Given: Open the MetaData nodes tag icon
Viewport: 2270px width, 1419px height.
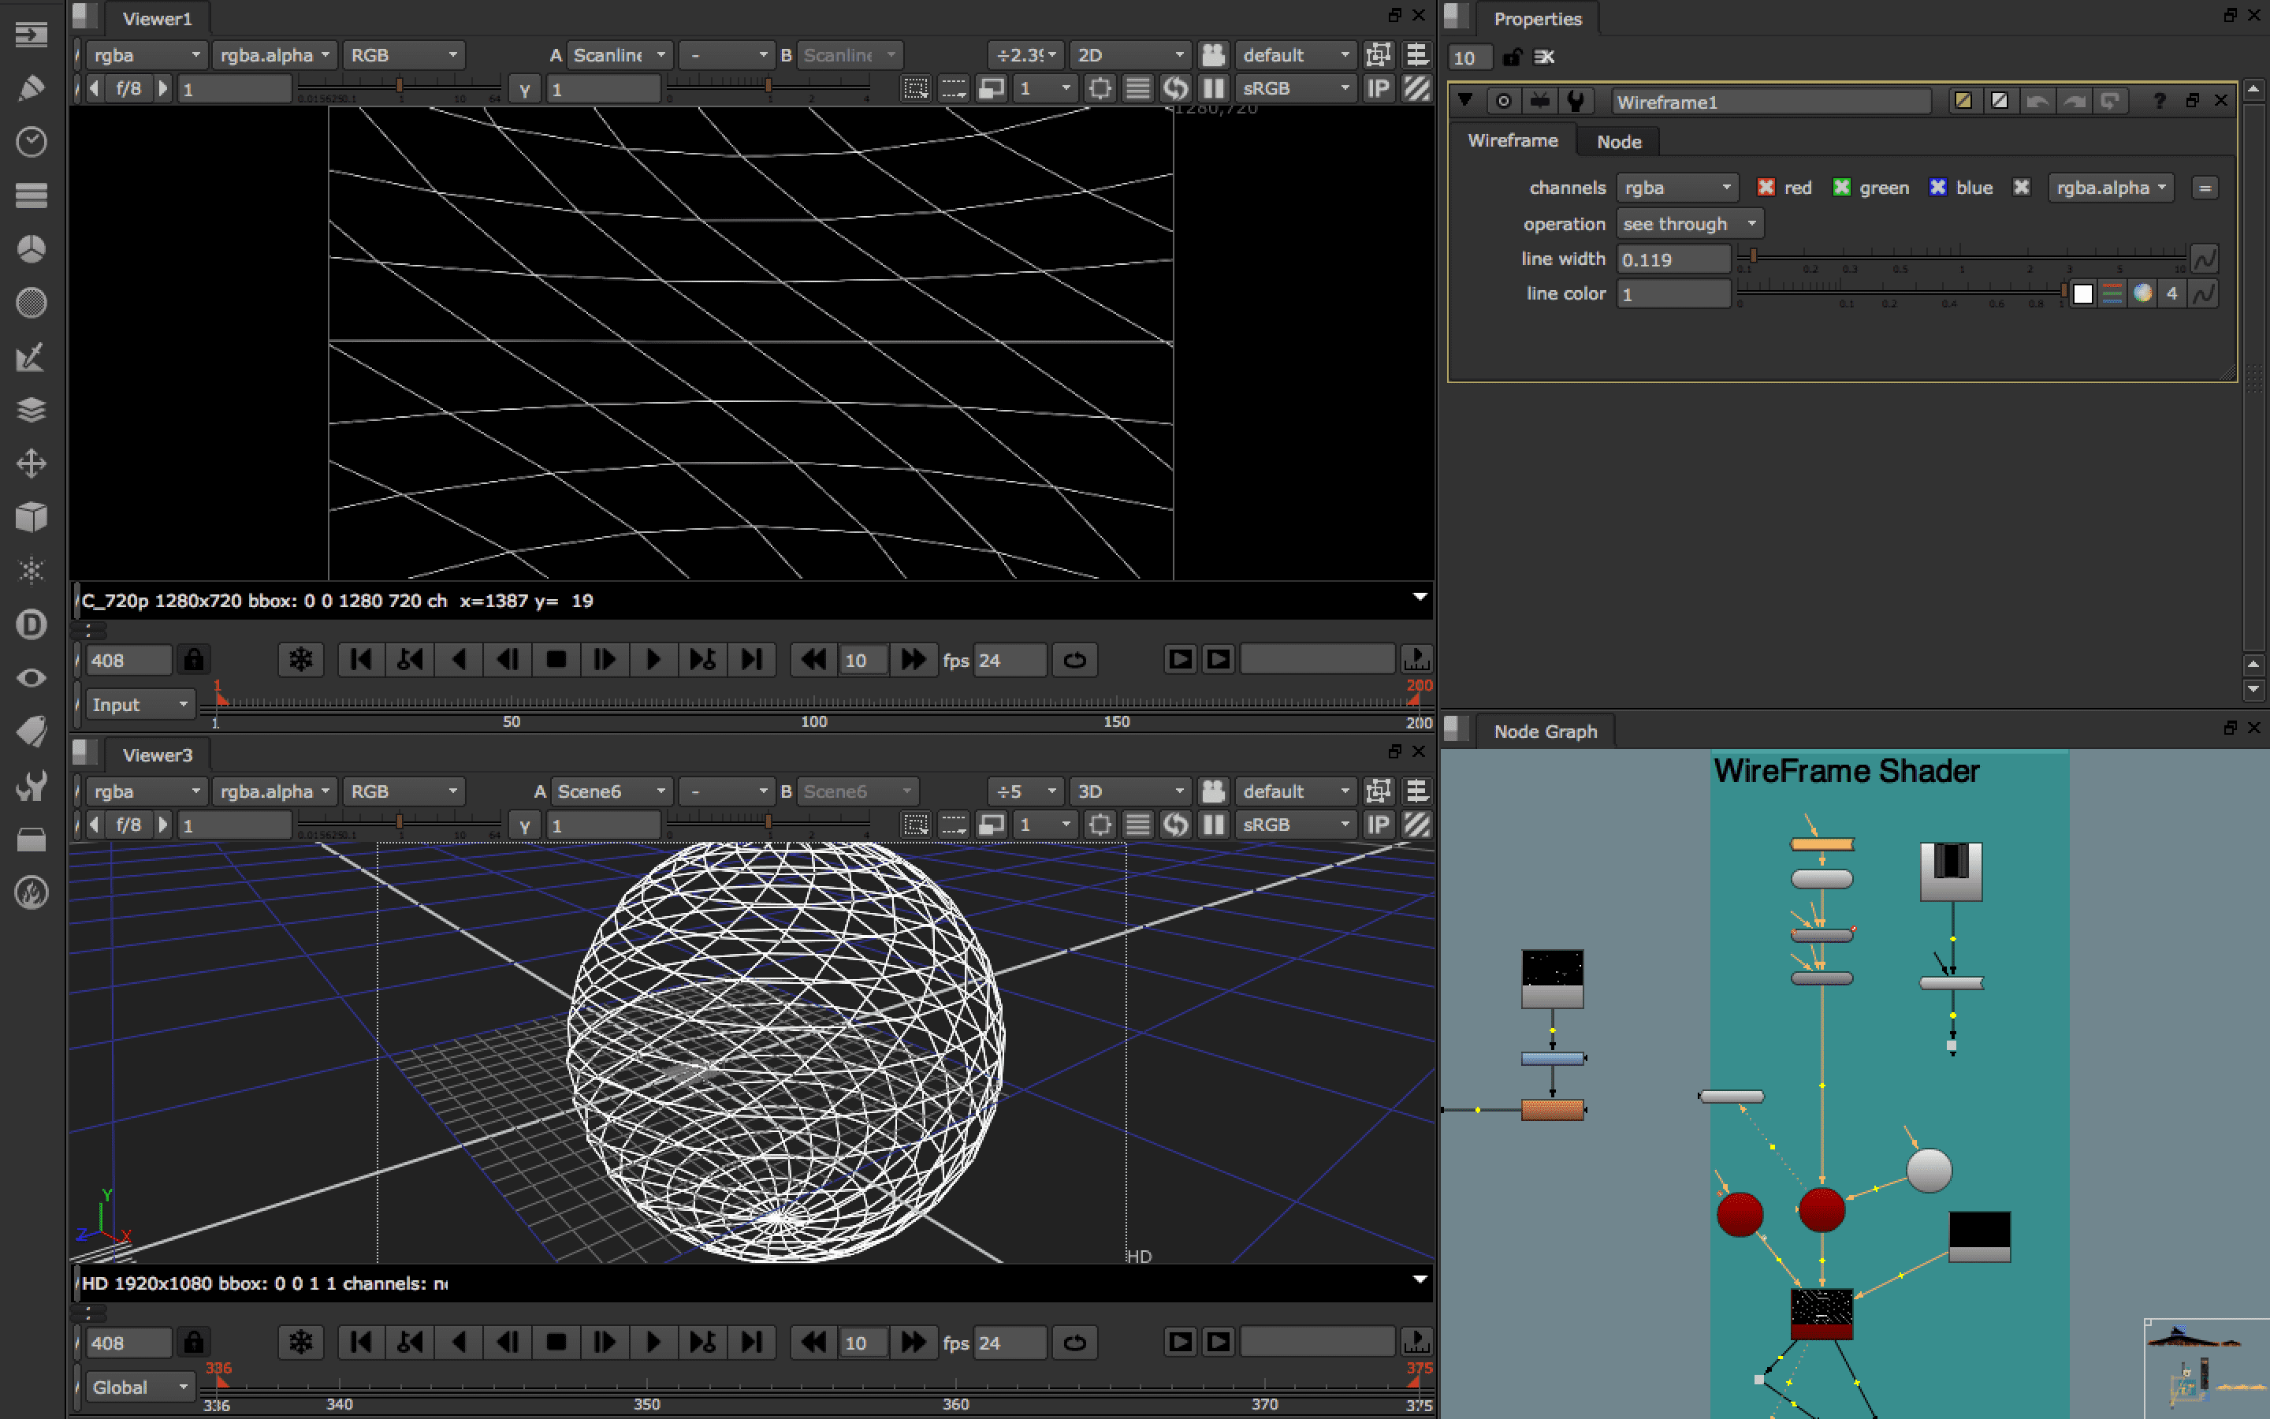Looking at the screenshot, I should click(x=31, y=731).
